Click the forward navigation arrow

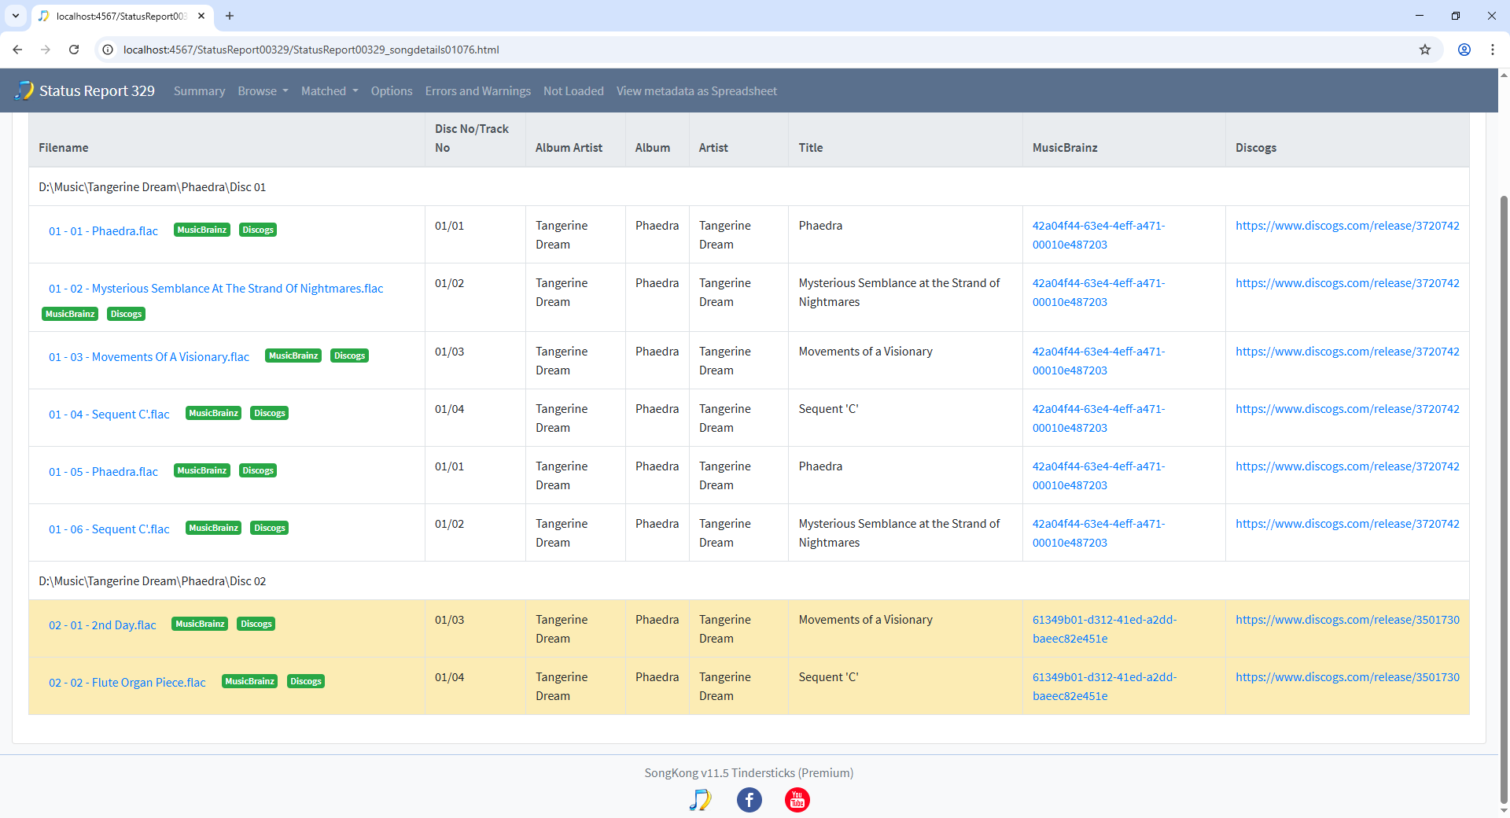[46, 50]
